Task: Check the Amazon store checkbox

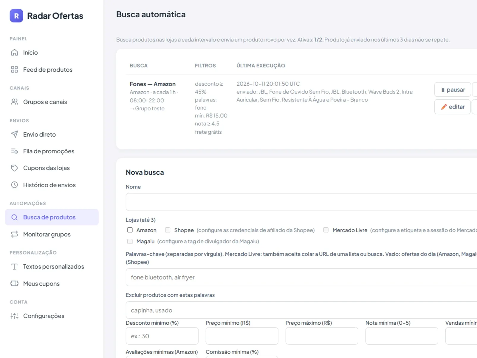Action: click(130, 230)
